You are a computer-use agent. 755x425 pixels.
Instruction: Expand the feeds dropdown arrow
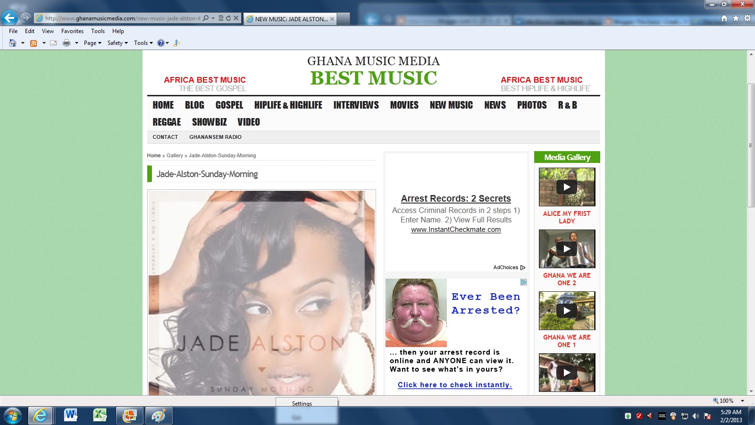44,43
